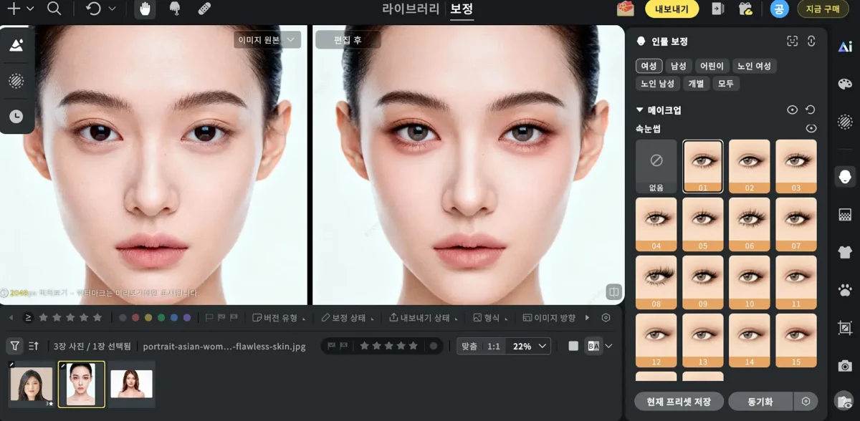The width and height of the screenshot is (860, 421).
Task: Click the magnifier search icon
Action: point(54,9)
